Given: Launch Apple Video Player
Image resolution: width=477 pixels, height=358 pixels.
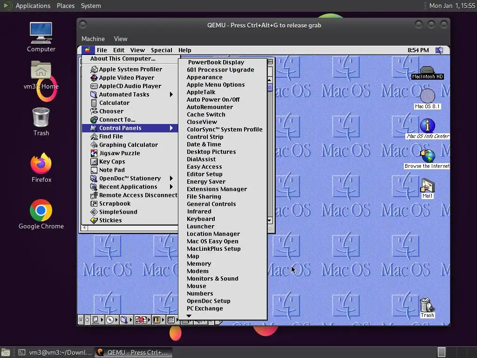Looking at the screenshot, I should (130, 78).
